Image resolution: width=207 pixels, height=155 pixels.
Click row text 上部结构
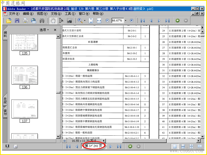pyautogui.click(x=93, y=65)
